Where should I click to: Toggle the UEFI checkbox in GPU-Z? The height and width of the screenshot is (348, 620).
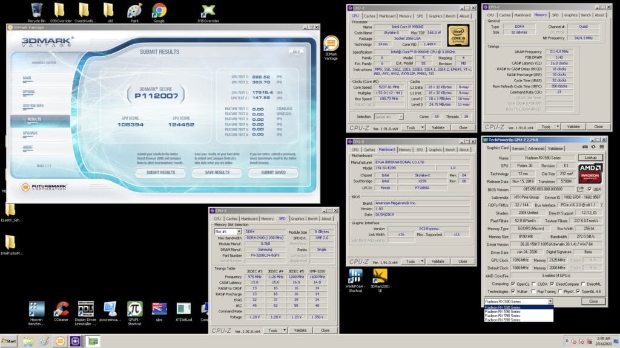pyautogui.click(x=590, y=189)
